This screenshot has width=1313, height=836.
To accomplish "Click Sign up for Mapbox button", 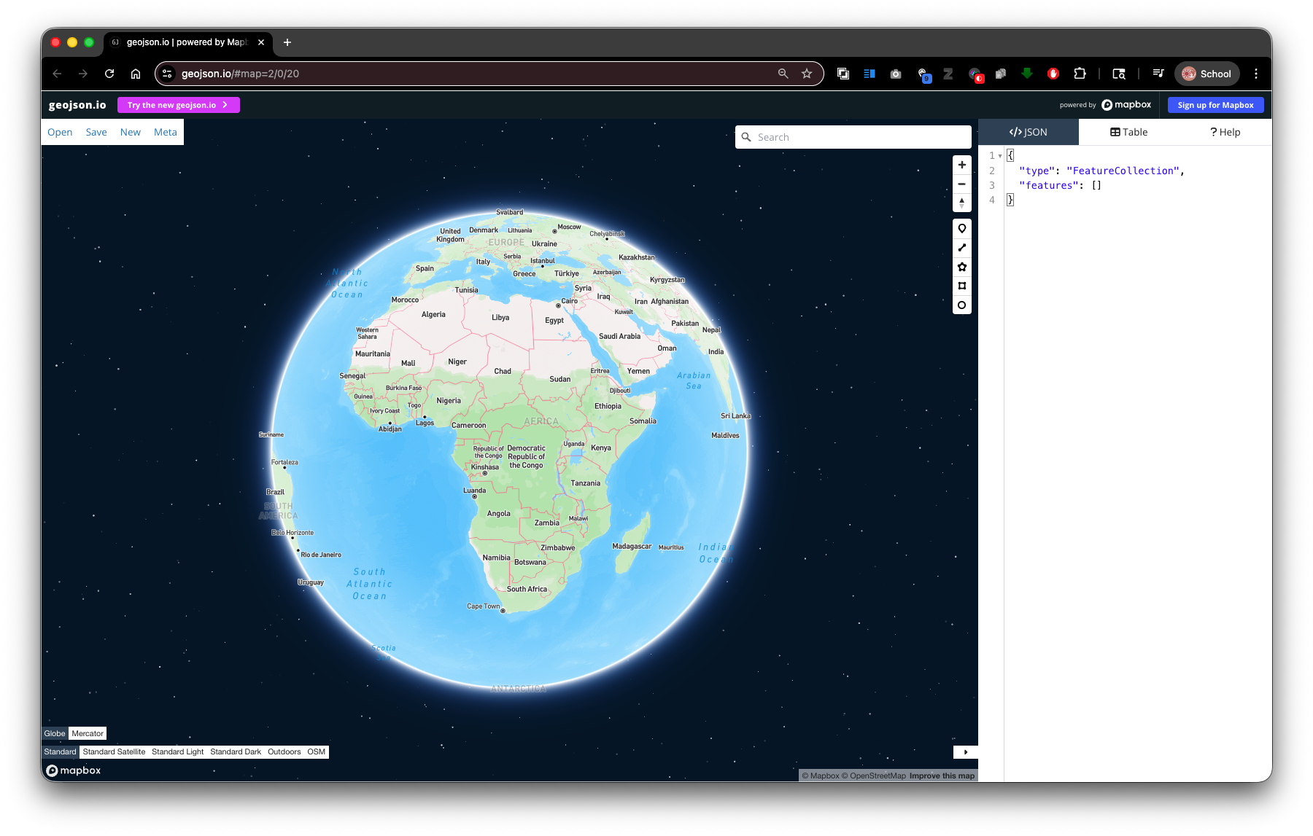I will pyautogui.click(x=1215, y=105).
